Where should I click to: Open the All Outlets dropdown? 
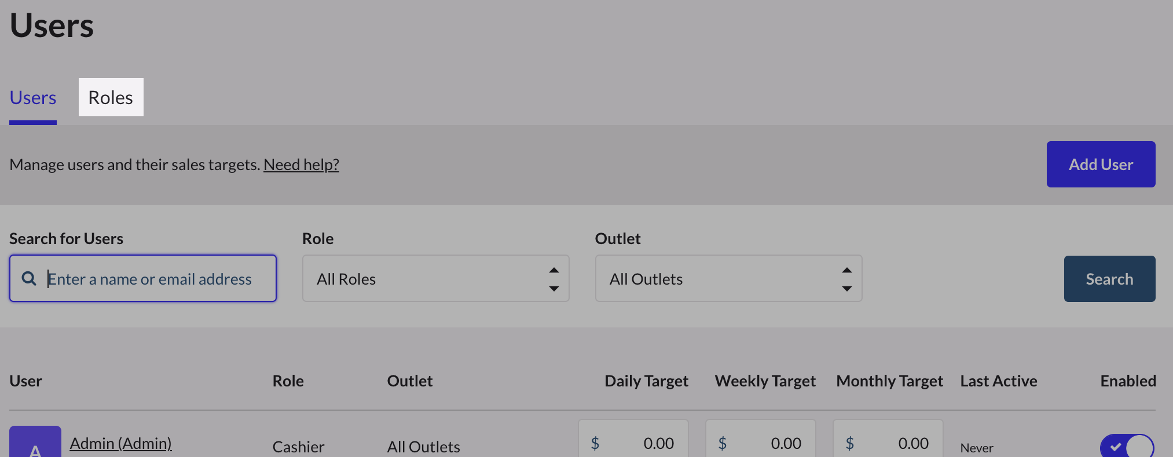click(x=728, y=279)
